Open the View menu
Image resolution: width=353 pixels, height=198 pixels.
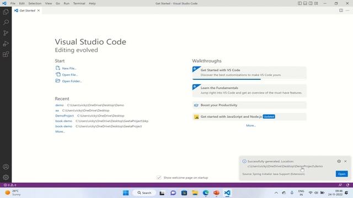(49, 3)
